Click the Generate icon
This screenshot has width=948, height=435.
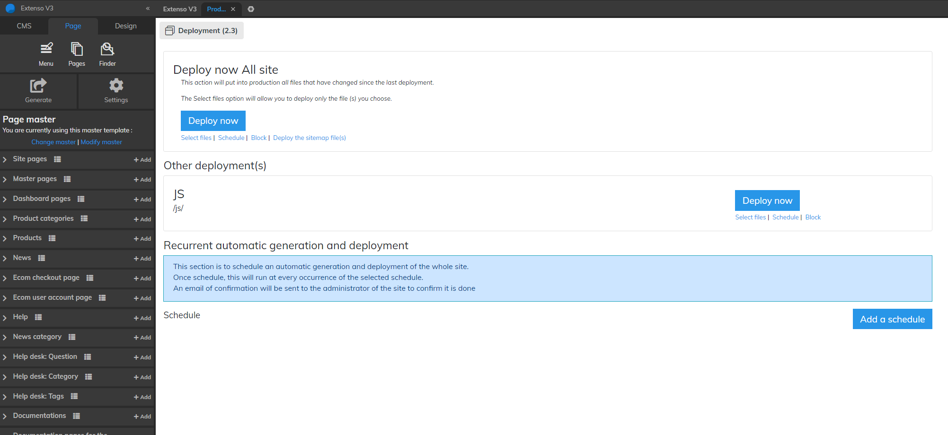click(38, 85)
